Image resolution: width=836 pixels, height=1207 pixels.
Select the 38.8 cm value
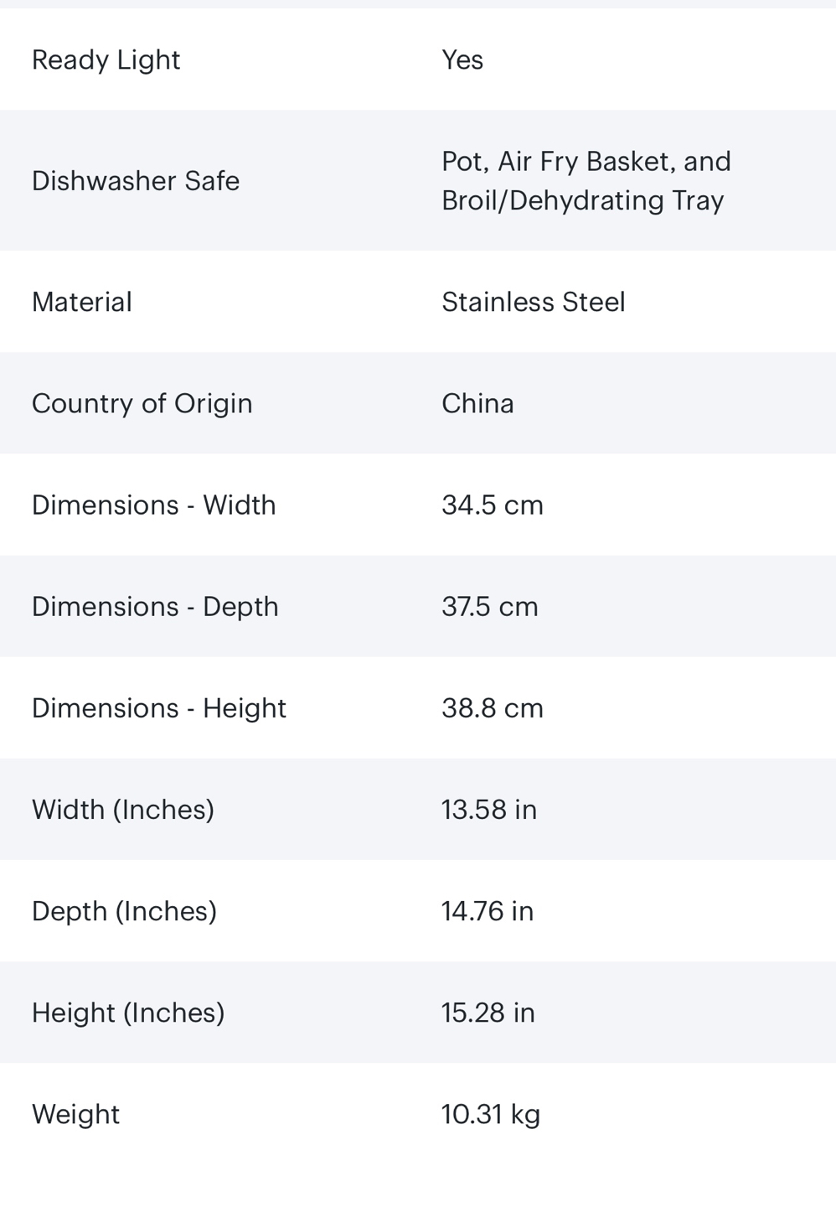point(492,707)
